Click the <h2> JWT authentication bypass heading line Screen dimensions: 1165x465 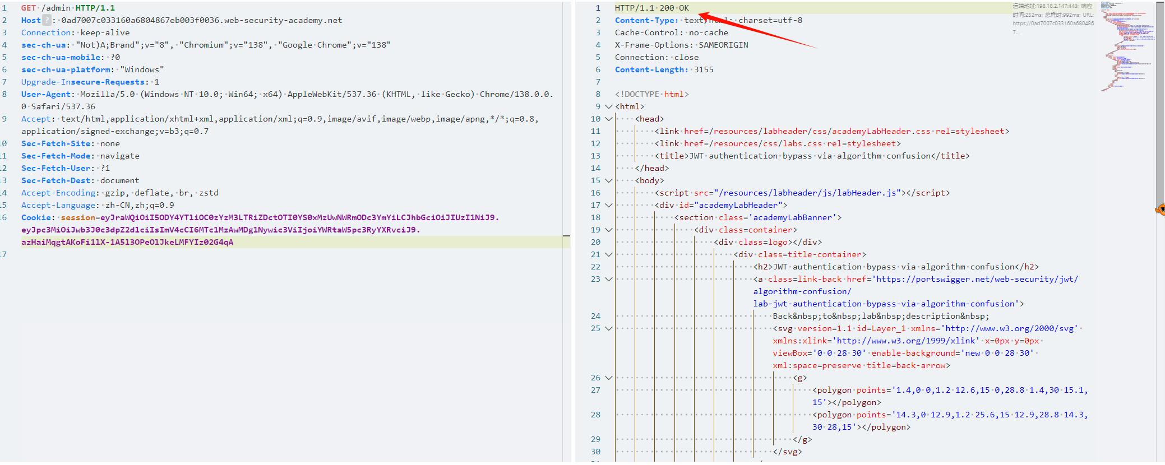coord(896,267)
